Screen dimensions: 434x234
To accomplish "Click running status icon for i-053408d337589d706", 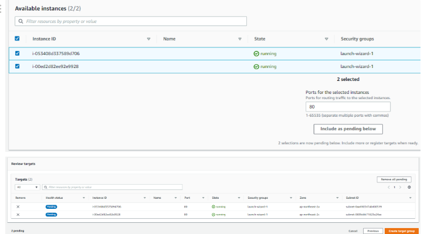I will [256, 54].
